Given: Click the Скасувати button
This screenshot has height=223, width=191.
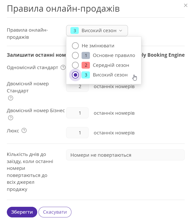Looking at the screenshot, I should coord(55,212).
